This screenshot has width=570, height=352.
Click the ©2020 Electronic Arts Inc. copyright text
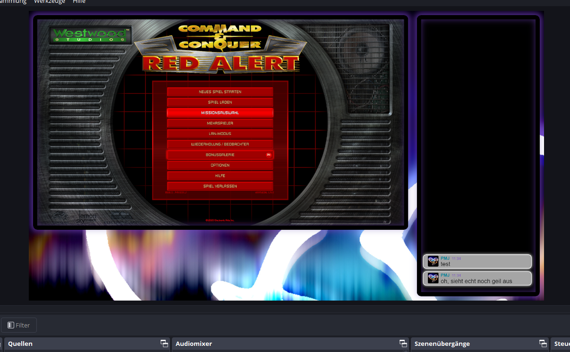click(x=220, y=220)
